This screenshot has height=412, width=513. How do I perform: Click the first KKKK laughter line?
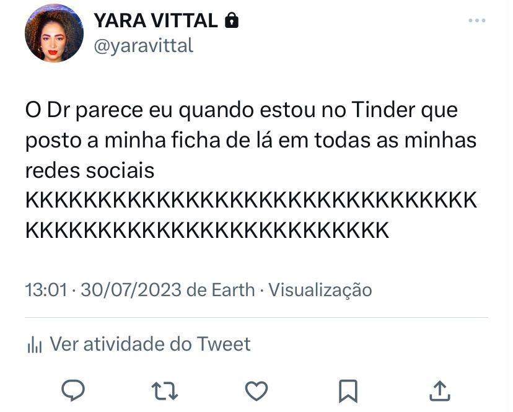click(x=251, y=201)
